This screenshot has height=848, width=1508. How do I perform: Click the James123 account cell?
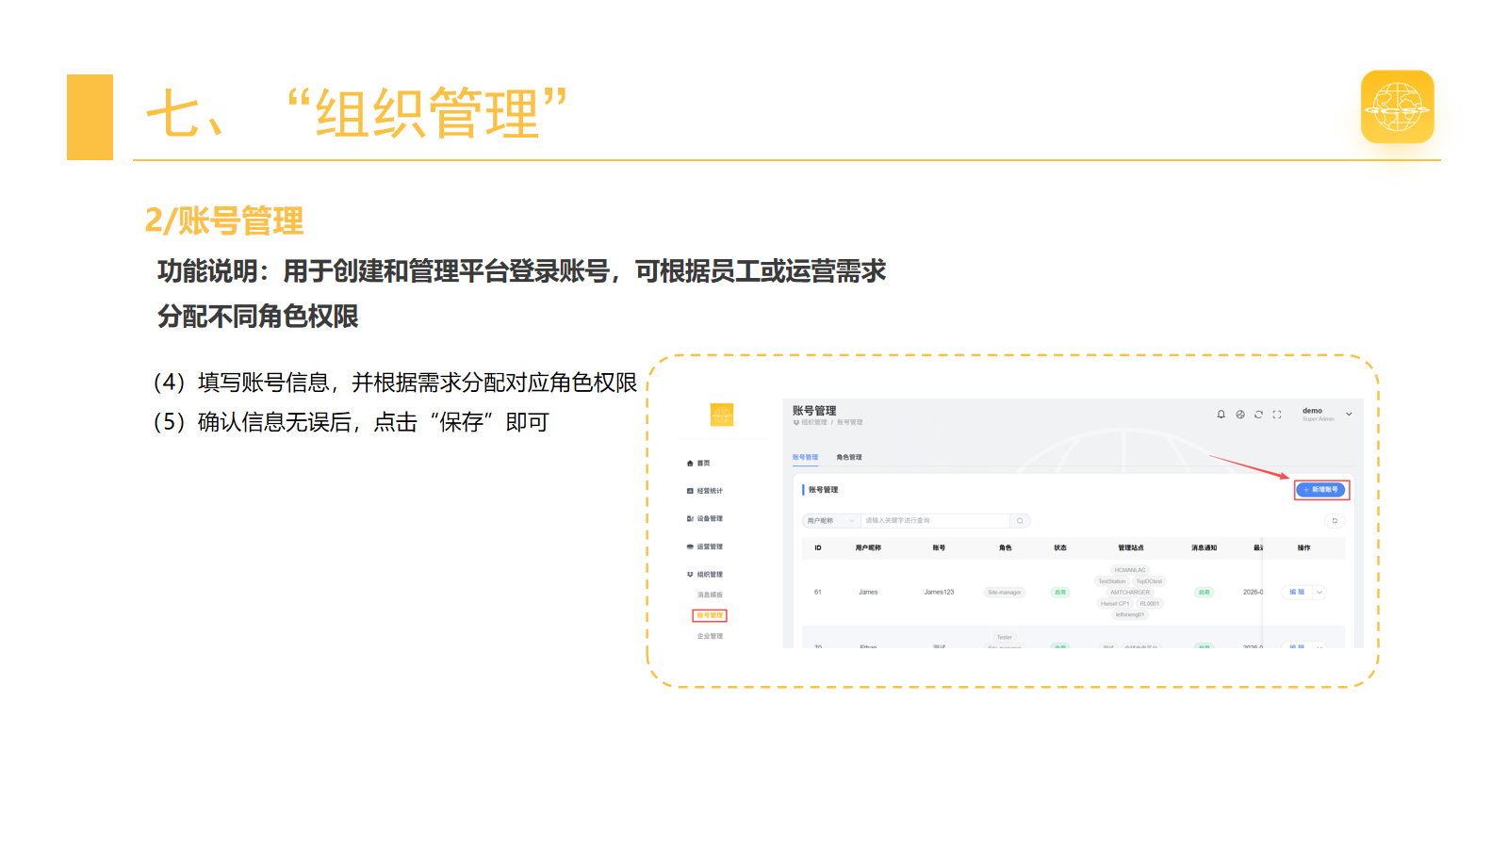coord(939,593)
